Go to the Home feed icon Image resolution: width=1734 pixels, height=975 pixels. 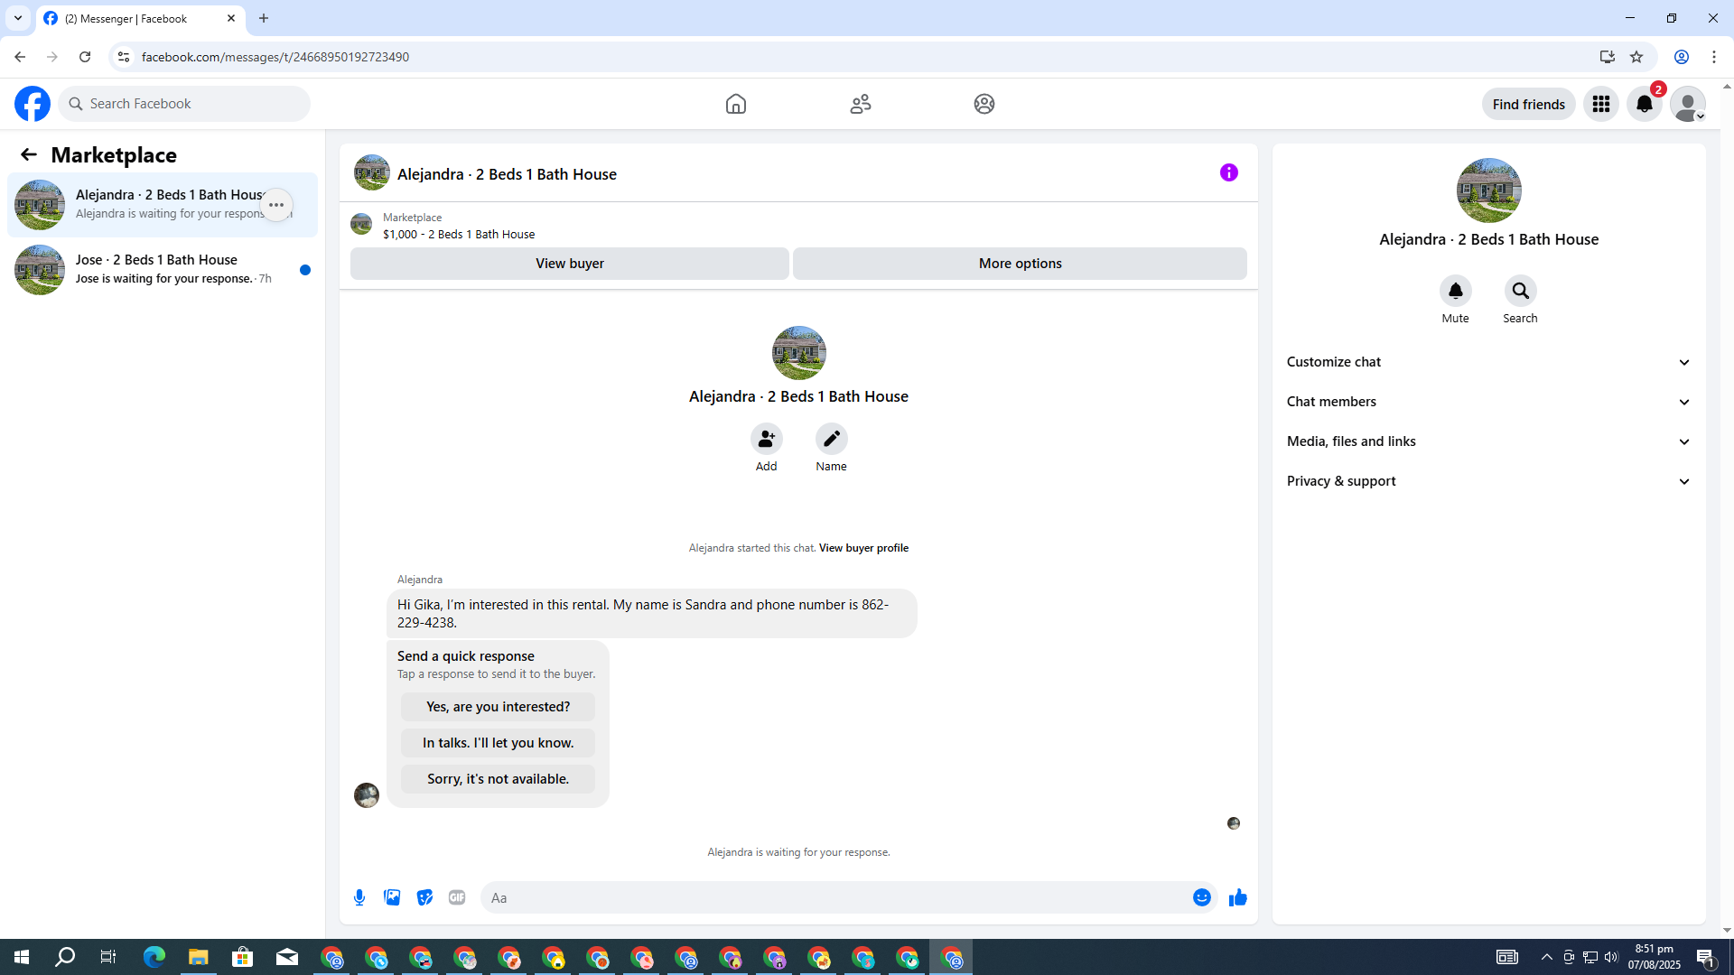tap(736, 104)
